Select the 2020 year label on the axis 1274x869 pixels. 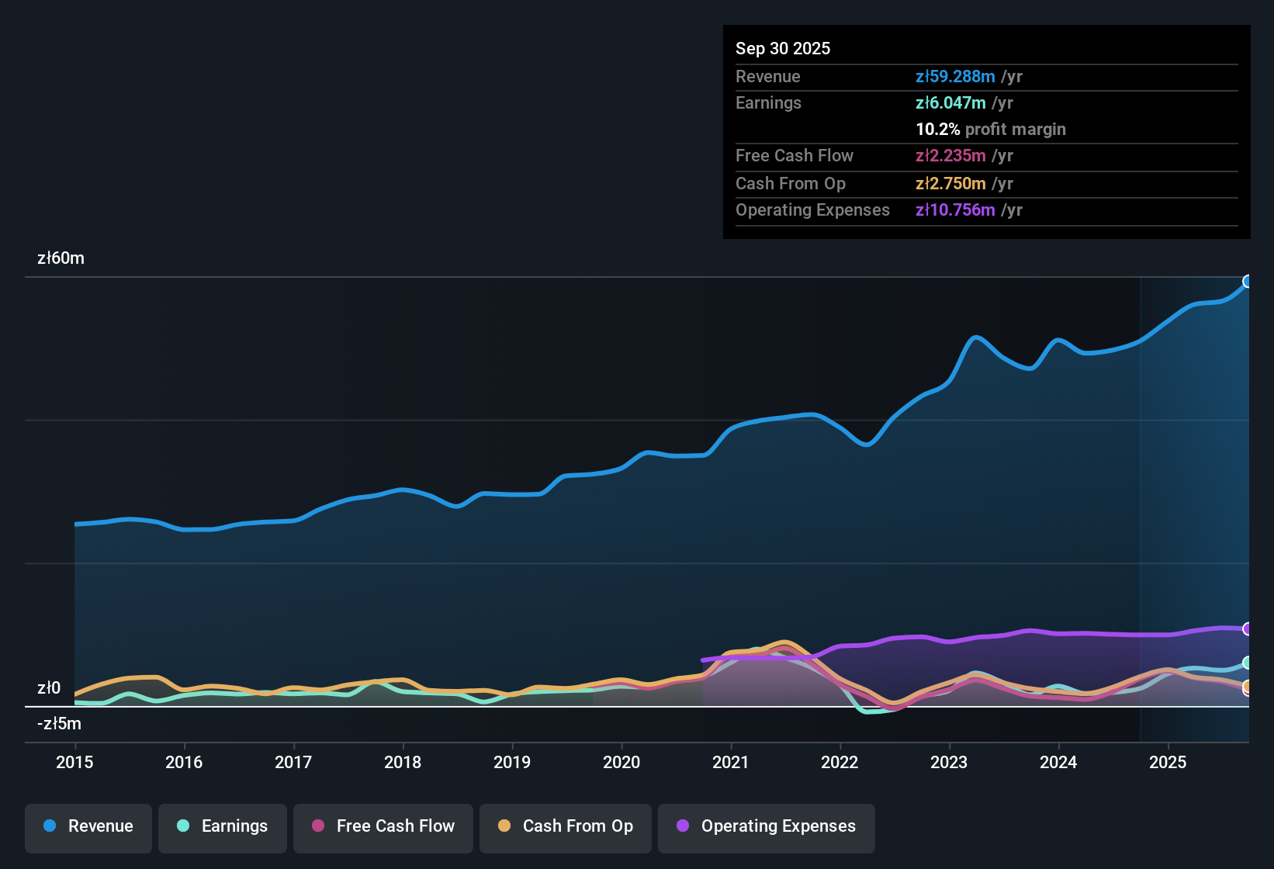pos(621,763)
